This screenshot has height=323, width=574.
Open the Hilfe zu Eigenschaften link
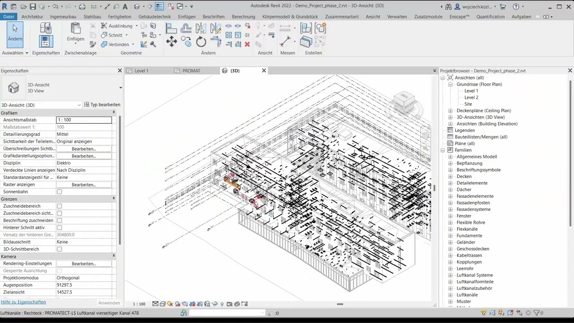point(23,302)
